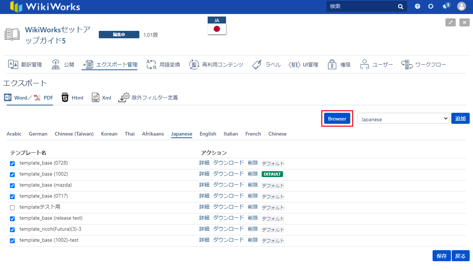
Task: Open ワークフロー workflow section
Action: 423,65
